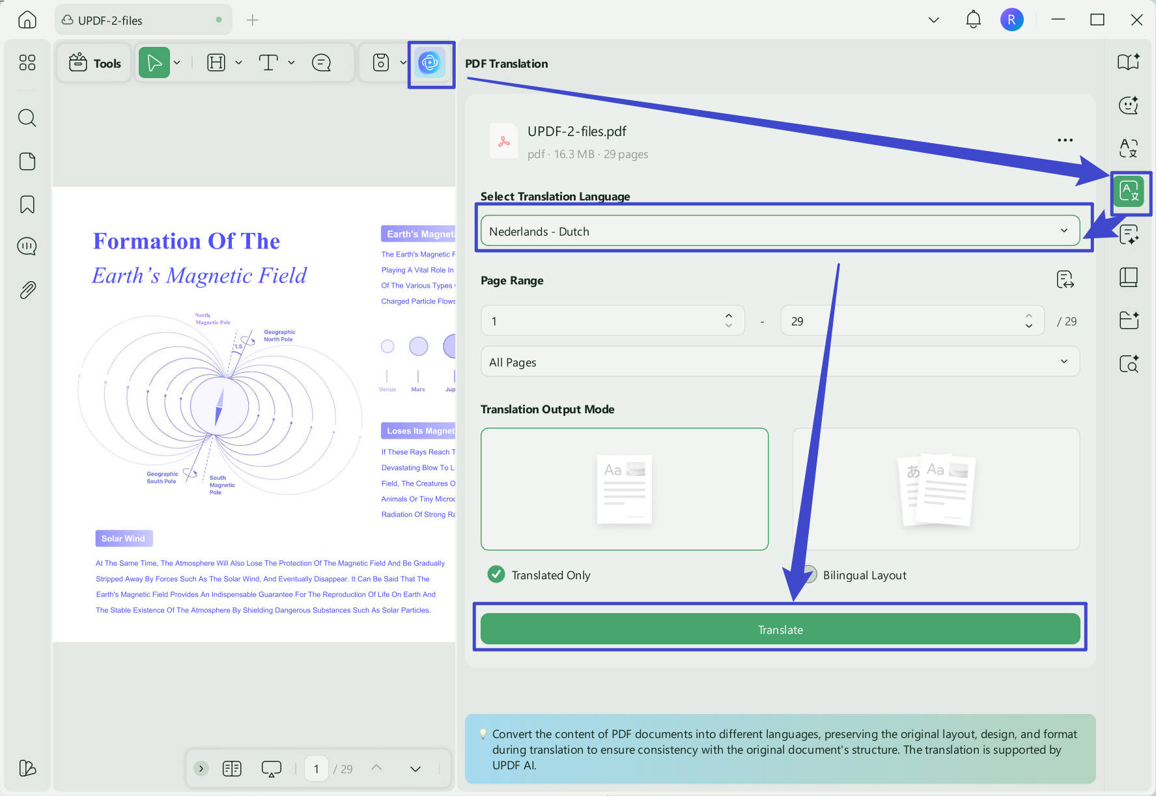Add a new tab with plus button
The height and width of the screenshot is (796, 1156).
click(x=253, y=20)
